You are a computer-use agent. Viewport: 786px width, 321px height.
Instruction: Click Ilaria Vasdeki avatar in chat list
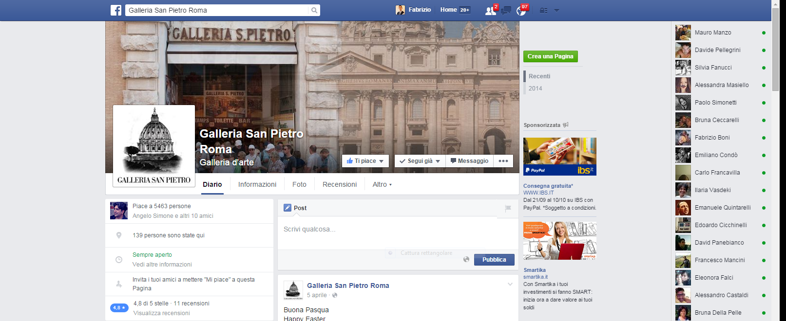tap(683, 190)
